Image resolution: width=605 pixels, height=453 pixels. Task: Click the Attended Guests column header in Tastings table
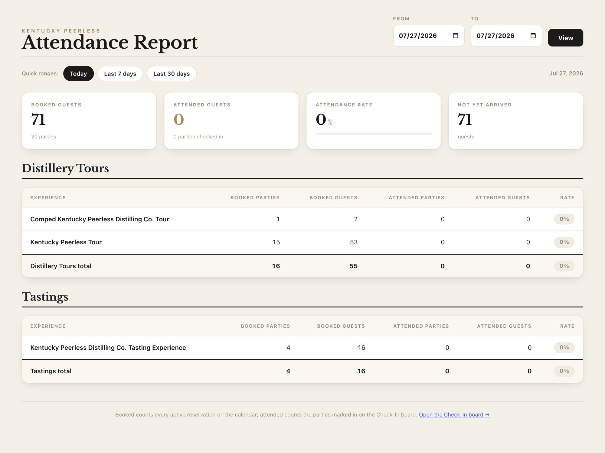tap(504, 326)
